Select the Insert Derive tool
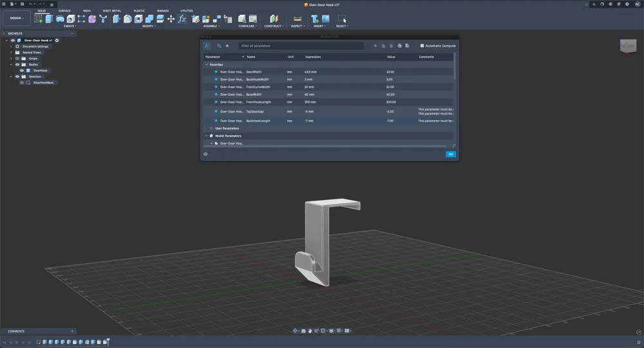This screenshot has height=348, width=644. click(x=315, y=19)
